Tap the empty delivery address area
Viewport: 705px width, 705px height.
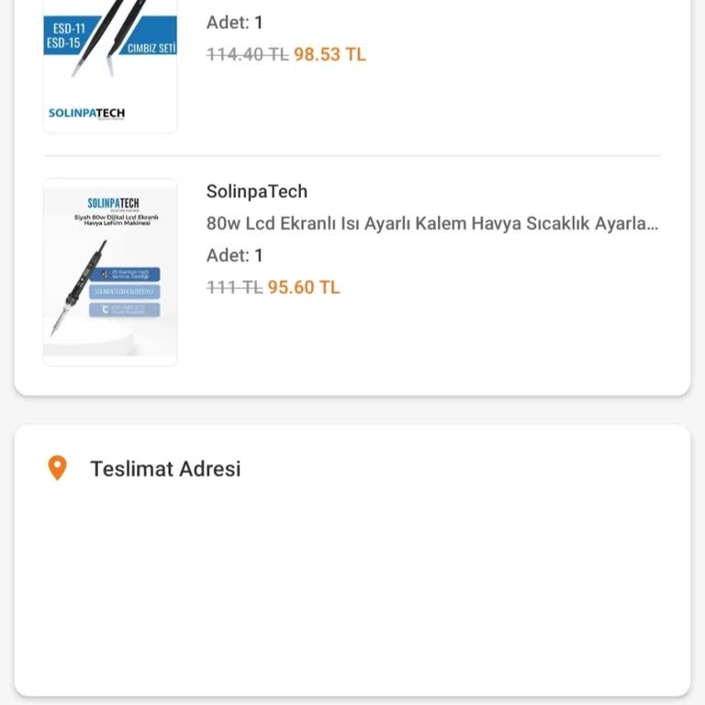pyautogui.click(x=352, y=587)
